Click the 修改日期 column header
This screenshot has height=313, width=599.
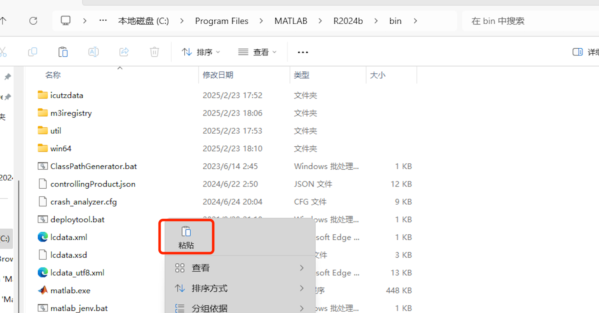[218, 75]
